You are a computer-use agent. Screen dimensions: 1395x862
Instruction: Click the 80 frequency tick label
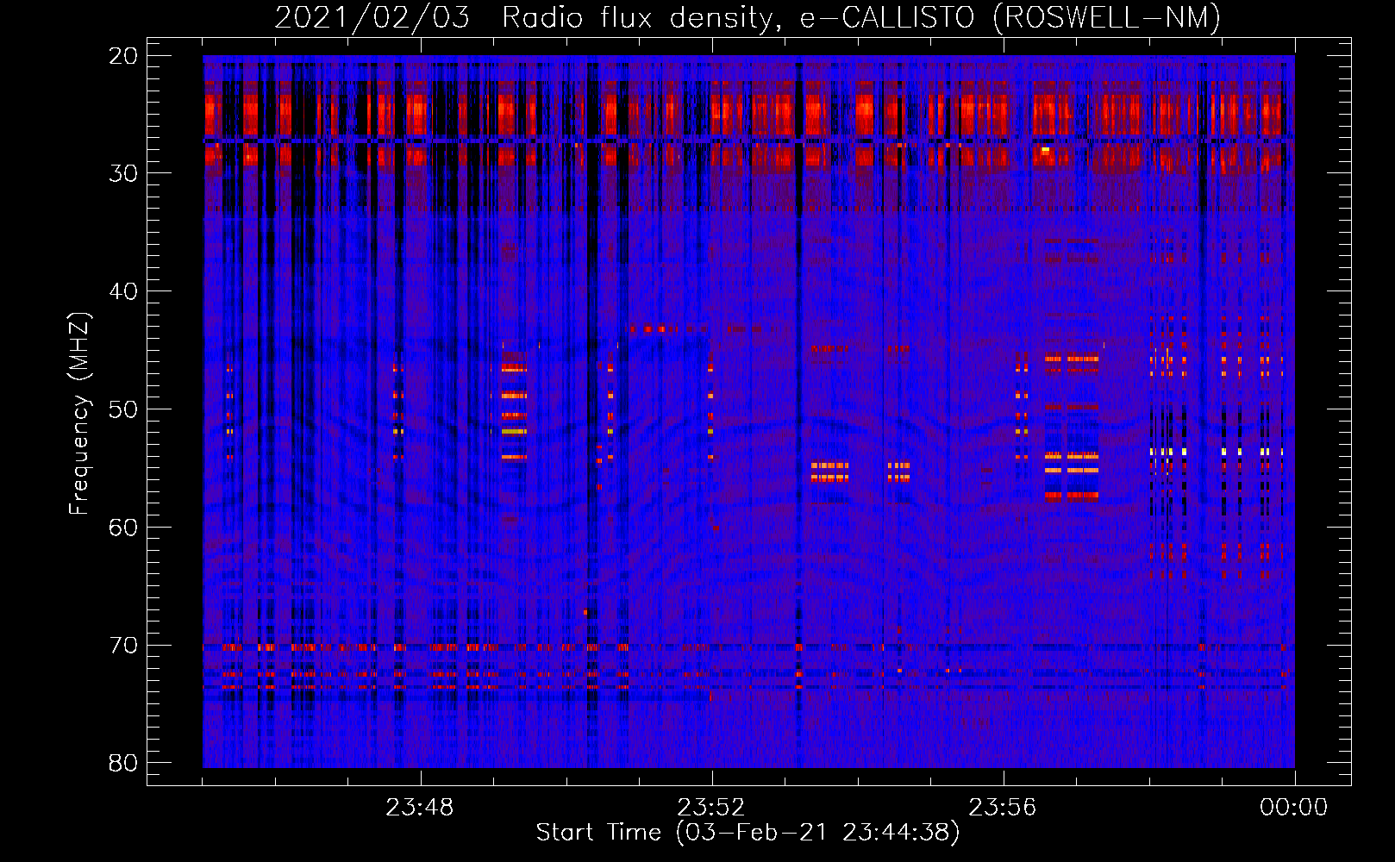point(124,764)
